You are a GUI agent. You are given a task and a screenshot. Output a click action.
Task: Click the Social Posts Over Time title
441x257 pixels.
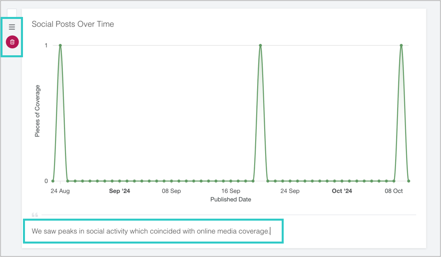73,24
